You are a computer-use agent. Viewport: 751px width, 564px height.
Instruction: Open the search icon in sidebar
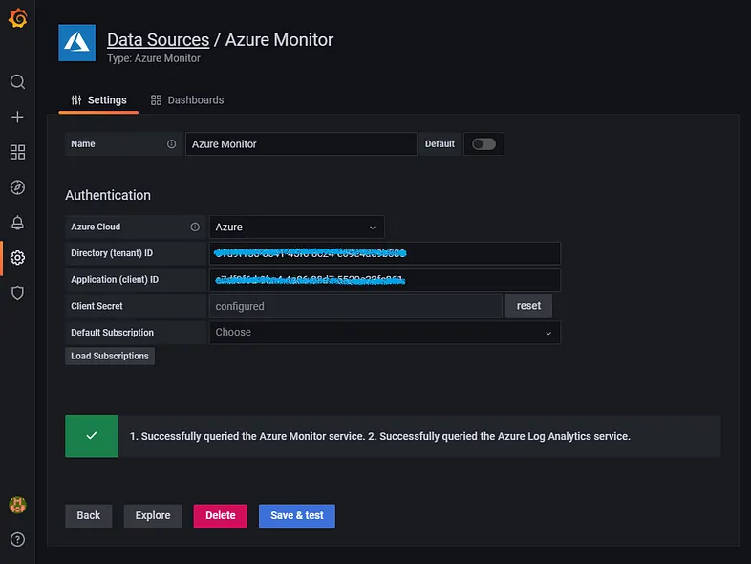coord(18,82)
